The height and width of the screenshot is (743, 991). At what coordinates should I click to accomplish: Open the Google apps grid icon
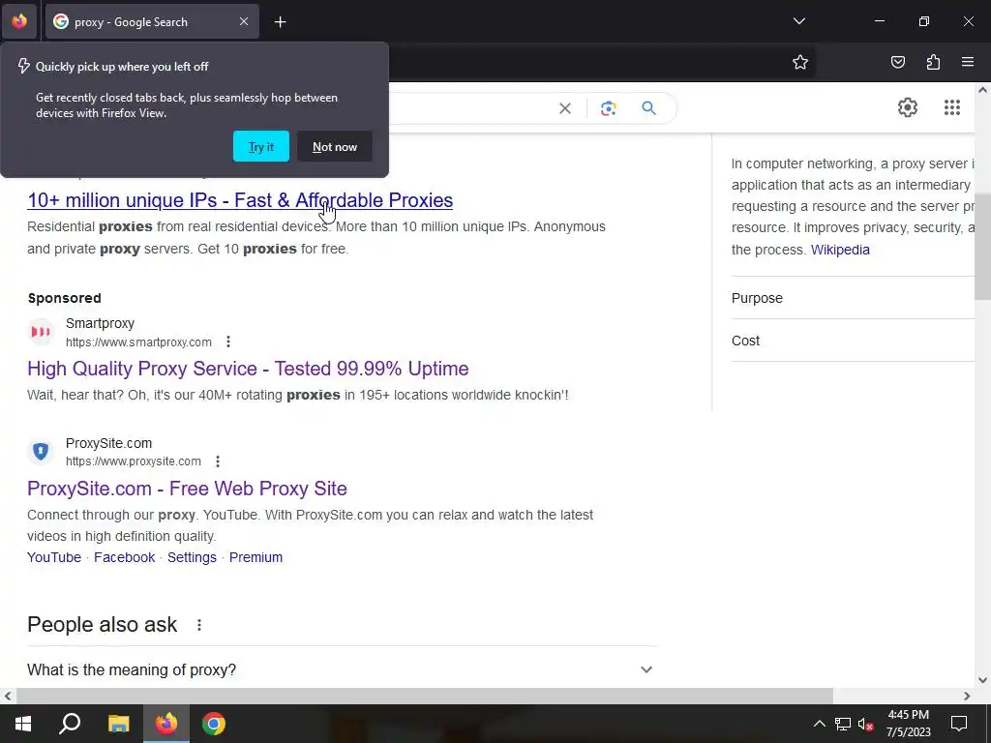point(952,107)
